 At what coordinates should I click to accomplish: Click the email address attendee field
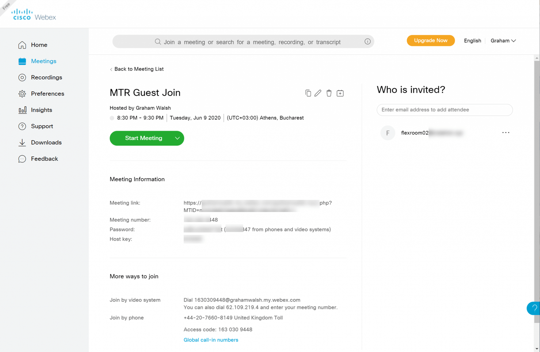(x=444, y=110)
